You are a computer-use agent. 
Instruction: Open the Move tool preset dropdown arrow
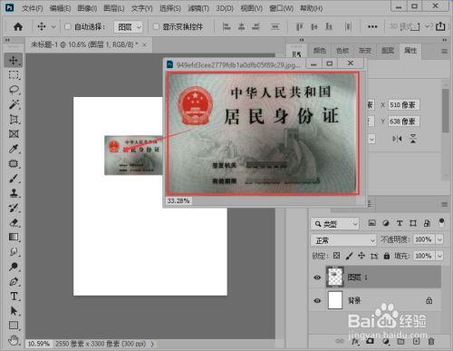pyautogui.click(x=53, y=27)
